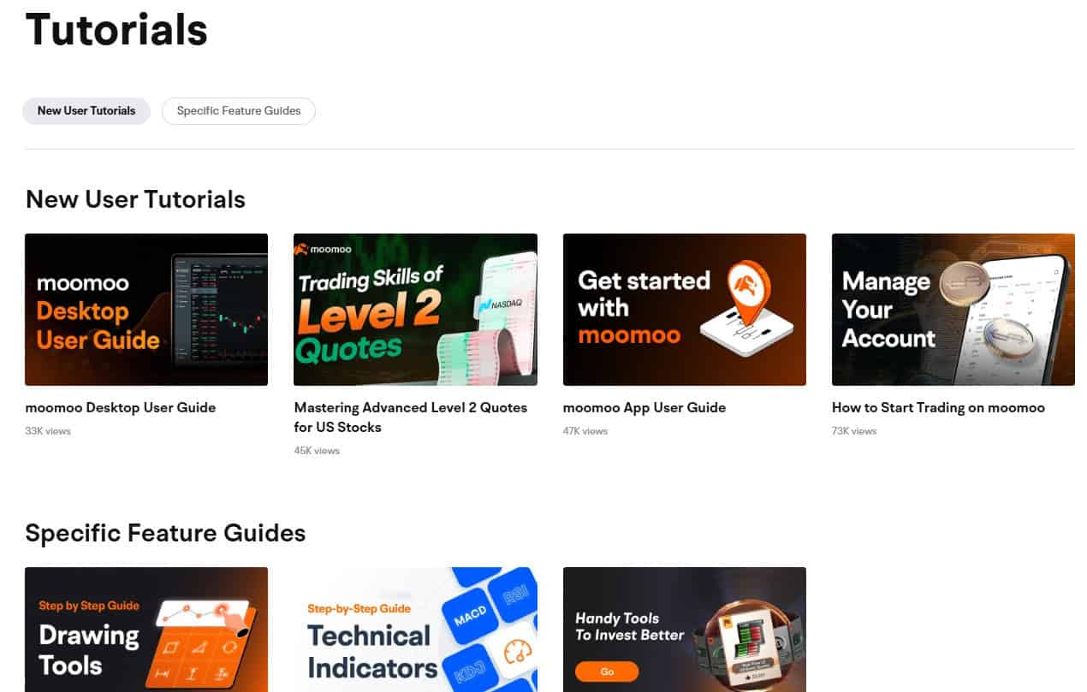Select the New User Tutorials tab
The height and width of the screenshot is (692, 1087).
[x=86, y=111]
